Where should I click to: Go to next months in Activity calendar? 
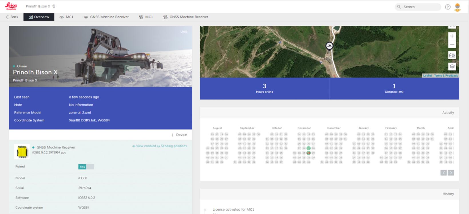coord(451,173)
